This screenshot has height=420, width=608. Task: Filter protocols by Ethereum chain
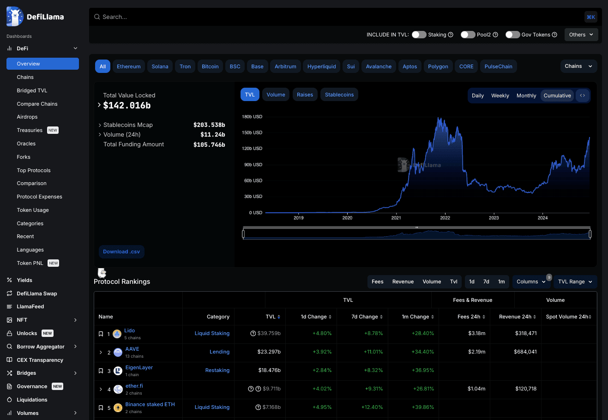[x=128, y=66]
